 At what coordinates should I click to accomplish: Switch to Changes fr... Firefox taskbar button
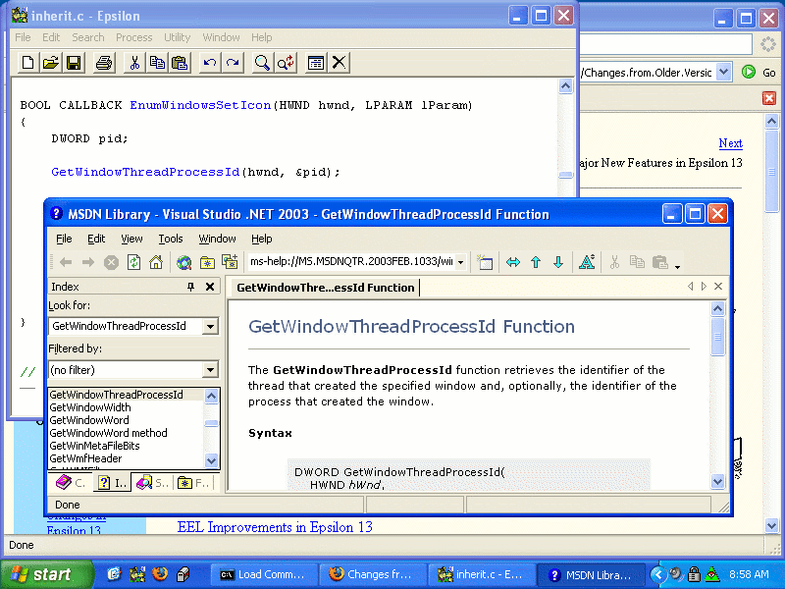click(373, 574)
